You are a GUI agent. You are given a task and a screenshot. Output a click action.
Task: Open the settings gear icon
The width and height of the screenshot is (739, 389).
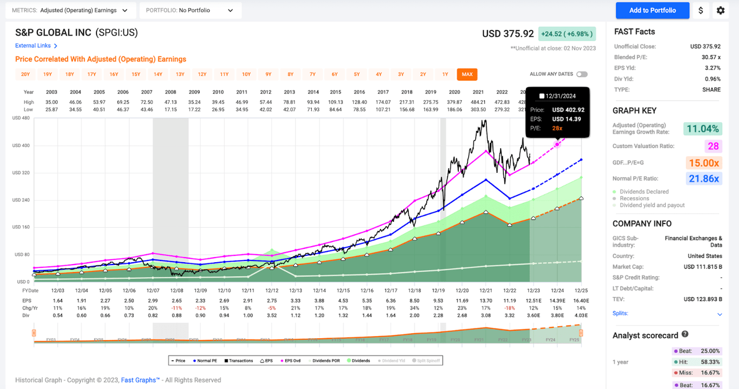coord(720,10)
